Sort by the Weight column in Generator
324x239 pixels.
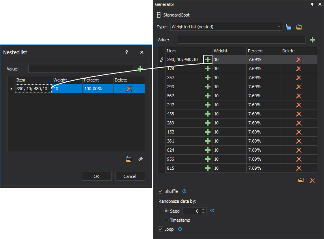(229, 51)
